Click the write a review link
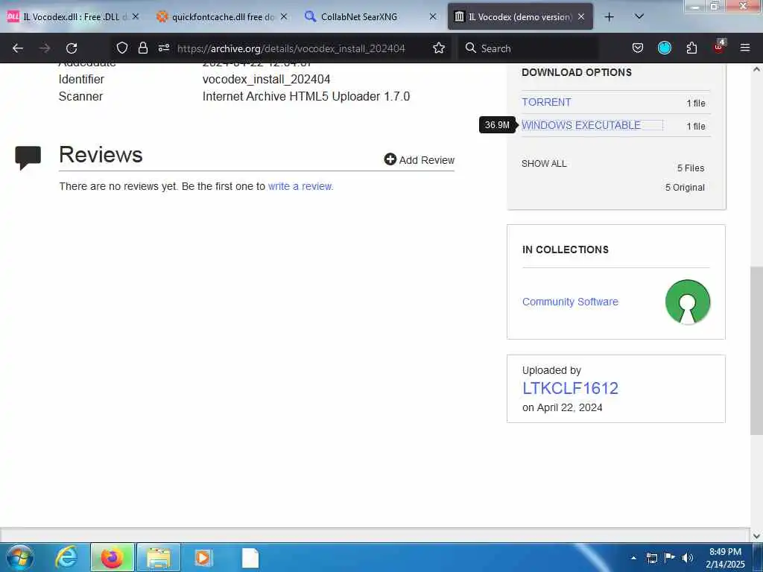The image size is (763, 572). [300, 186]
